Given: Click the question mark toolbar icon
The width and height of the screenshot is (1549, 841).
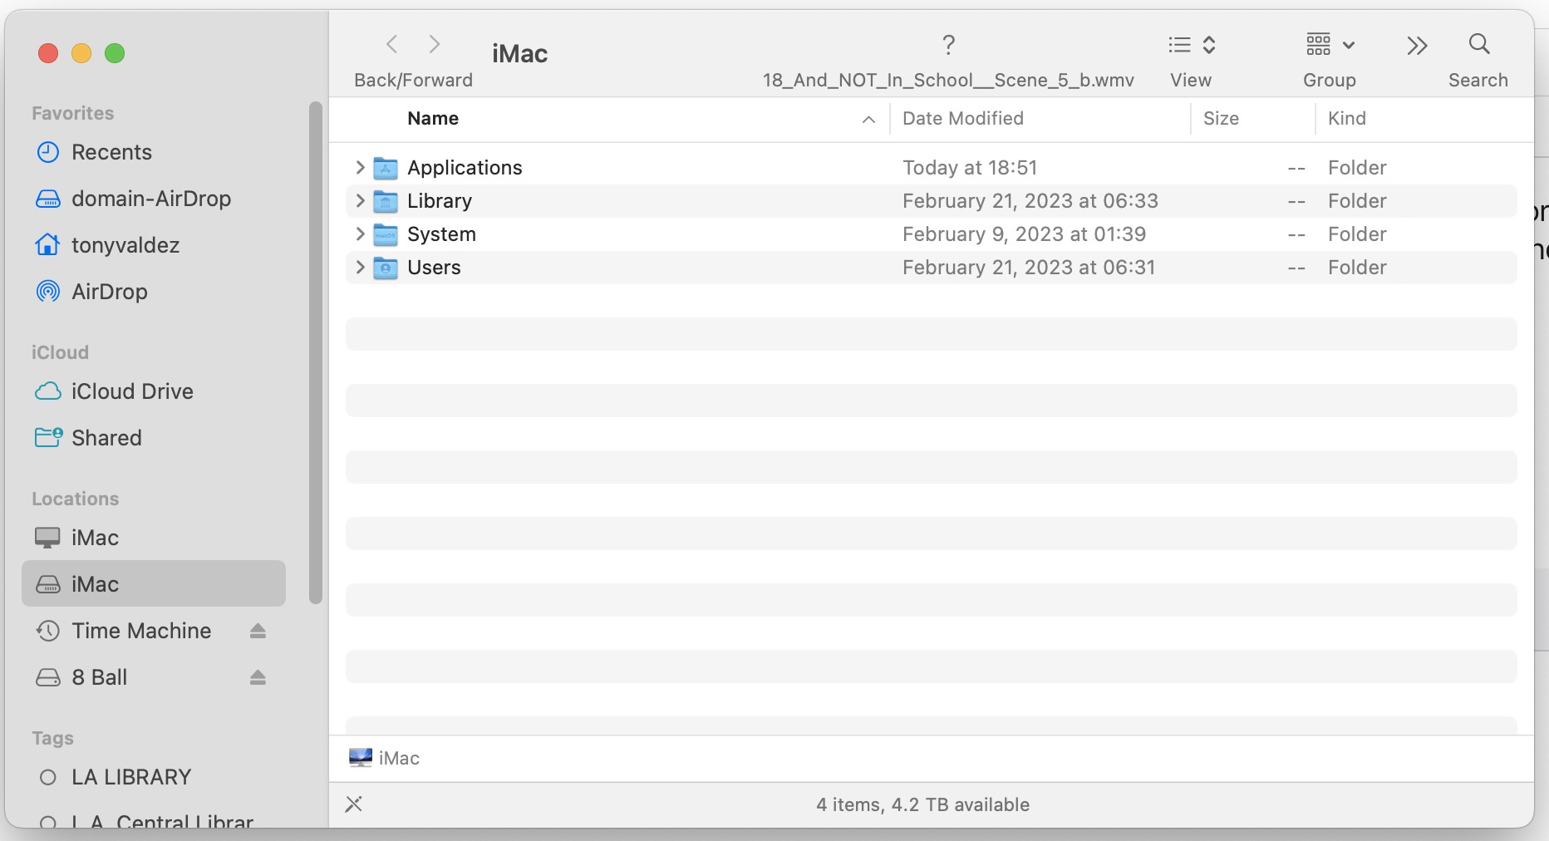Looking at the screenshot, I should [x=948, y=44].
